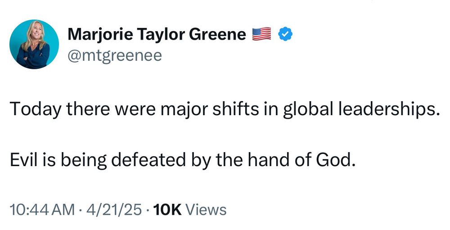Open the bold 10K views count

point(167,210)
